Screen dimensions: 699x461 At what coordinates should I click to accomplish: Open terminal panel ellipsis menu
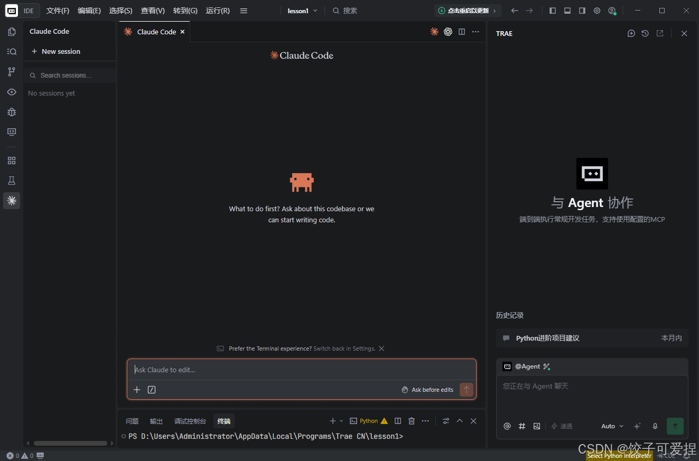tap(425, 421)
